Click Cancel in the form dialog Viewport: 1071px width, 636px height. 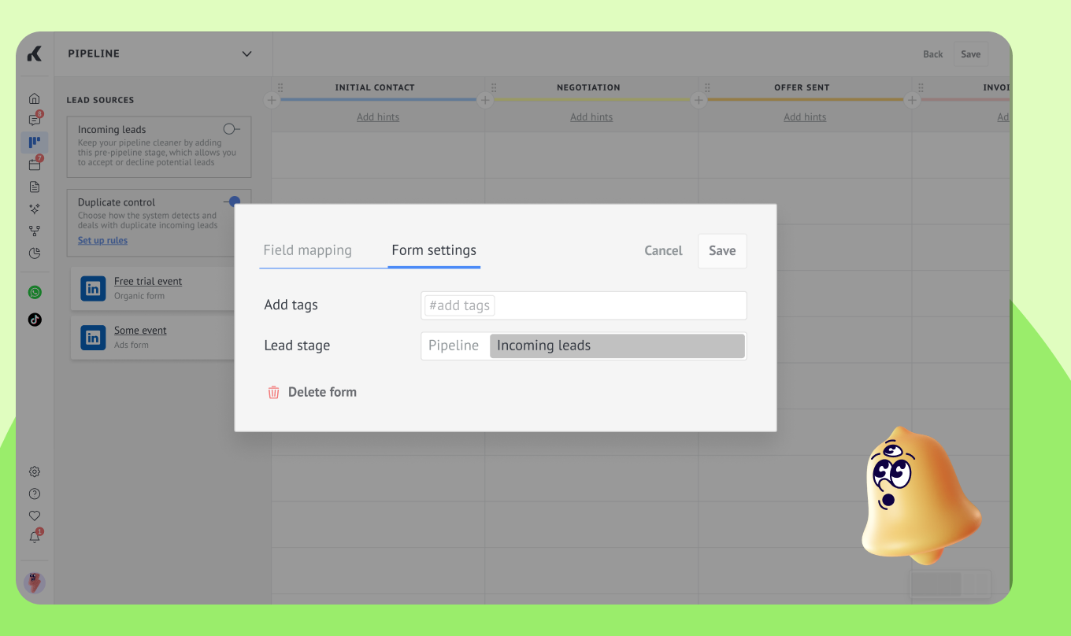(663, 251)
